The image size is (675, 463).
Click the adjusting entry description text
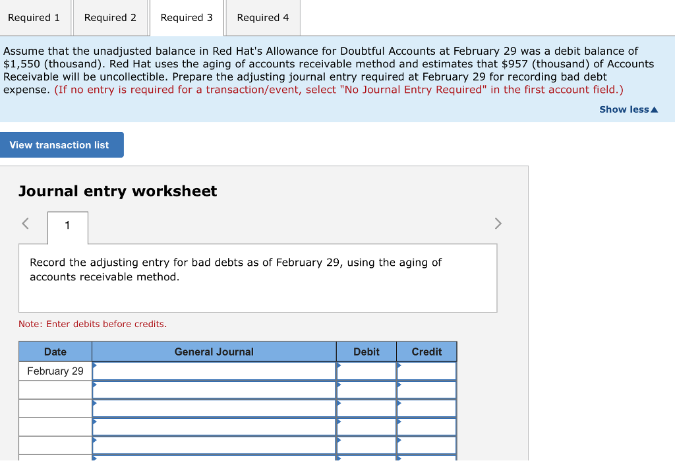pyautogui.click(x=235, y=270)
